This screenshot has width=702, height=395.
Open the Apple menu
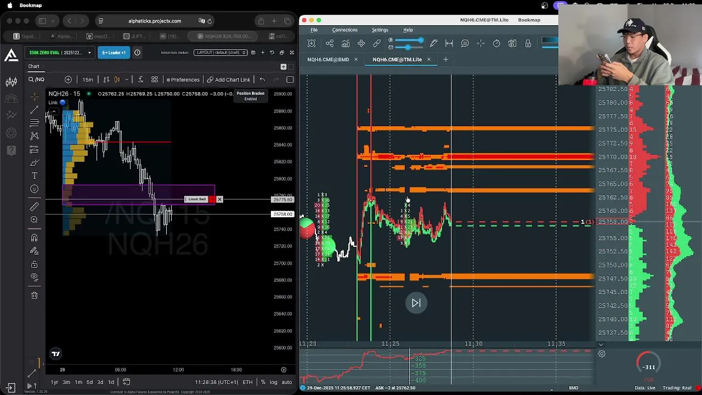(9, 5)
